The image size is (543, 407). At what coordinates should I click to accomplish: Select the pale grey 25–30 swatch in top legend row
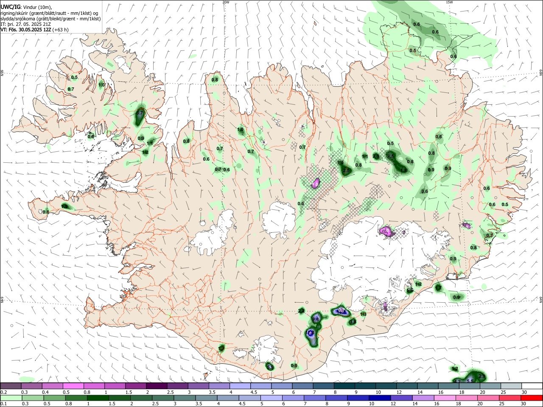[x=511, y=386]
